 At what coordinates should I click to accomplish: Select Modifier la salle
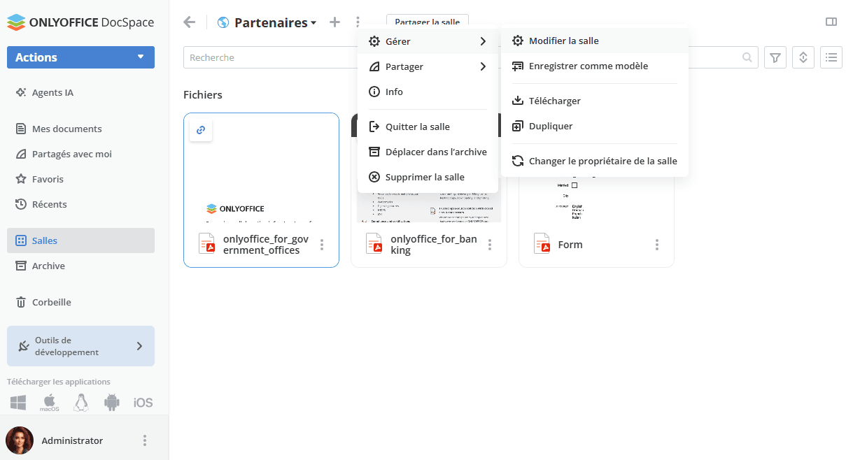(x=563, y=41)
